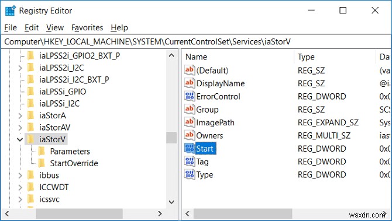Screen dimensions: 392x221
Task: Select the iaLPSSi_I2C folder icon
Action: point(30,103)
